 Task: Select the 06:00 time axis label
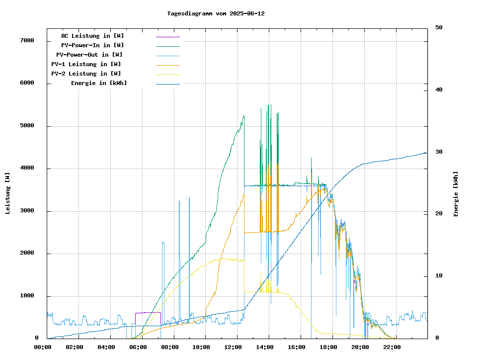(138, 347)
